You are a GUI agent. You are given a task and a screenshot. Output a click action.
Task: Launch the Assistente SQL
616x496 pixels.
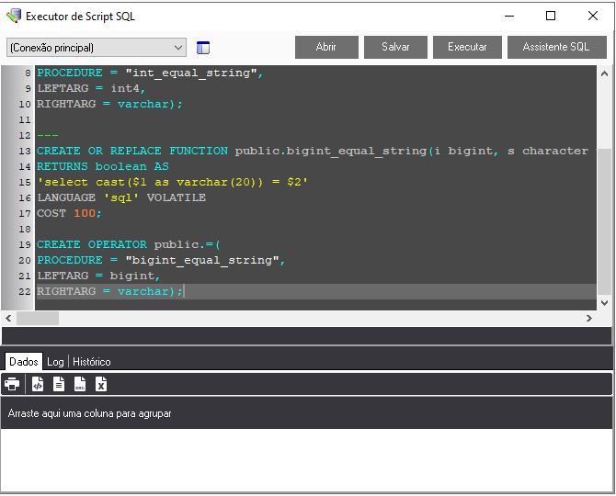point(556,47)
